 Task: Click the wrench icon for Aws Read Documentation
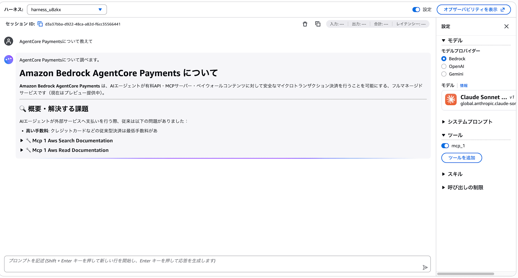(28, 150)
